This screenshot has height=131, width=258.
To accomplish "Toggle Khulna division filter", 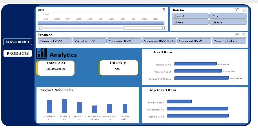I will point(228,22).
